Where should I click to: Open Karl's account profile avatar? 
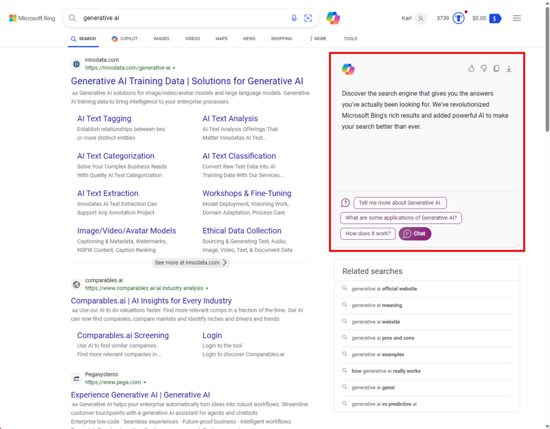click(x=421, y=18)
